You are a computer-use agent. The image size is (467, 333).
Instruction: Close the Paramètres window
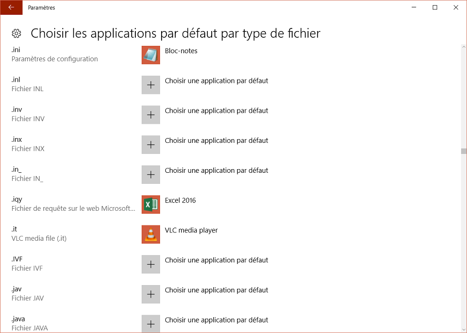click(x=456, y=7)
